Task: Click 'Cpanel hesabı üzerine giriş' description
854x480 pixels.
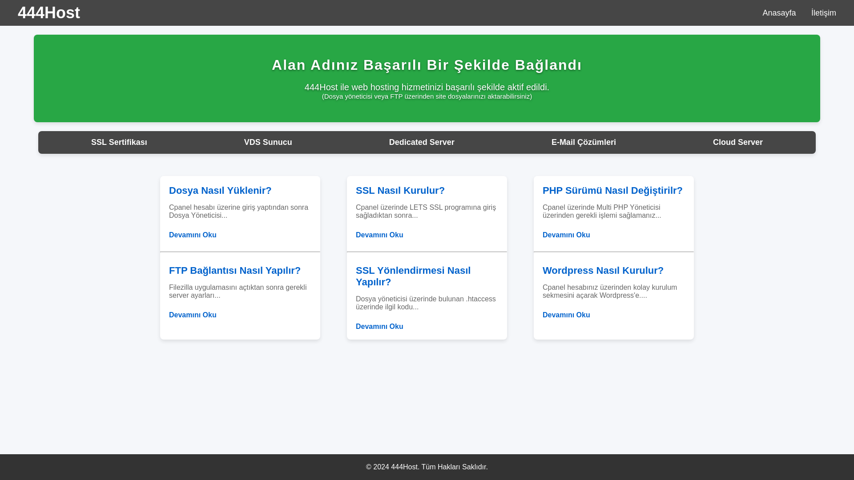Action: click(239, 211)
